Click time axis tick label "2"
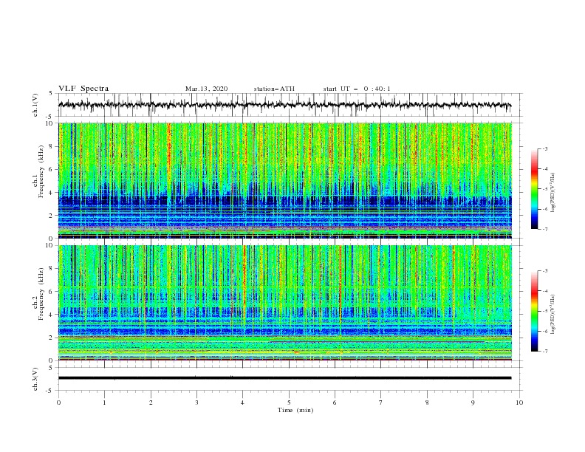Image resolution: width=585 pixels, height=452 pixels. pos(151,403)
